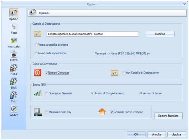The height and width of the screenshot is (140, 189).
Task: Select the Avanzata sidebar icon
Action: (x=13, y=40)
